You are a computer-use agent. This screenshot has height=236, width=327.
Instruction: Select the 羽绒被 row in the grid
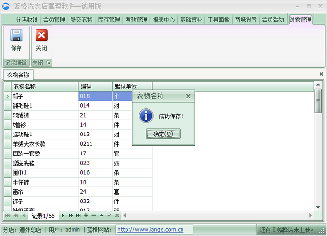click(45, 115)
